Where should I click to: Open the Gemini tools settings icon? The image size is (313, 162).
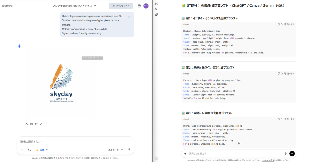[x=29, y=150]
